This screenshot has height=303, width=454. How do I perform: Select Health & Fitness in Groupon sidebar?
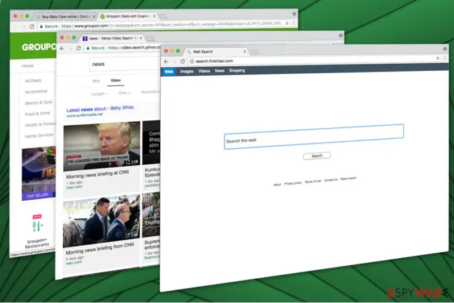pyautogui.click(x=40, y=125)
